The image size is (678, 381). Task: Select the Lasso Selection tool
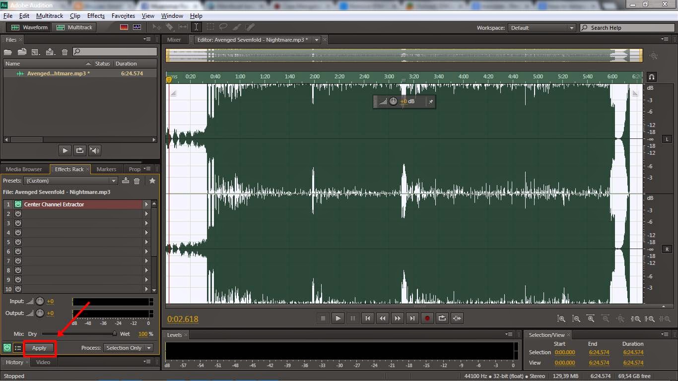[x=223, y=27]
